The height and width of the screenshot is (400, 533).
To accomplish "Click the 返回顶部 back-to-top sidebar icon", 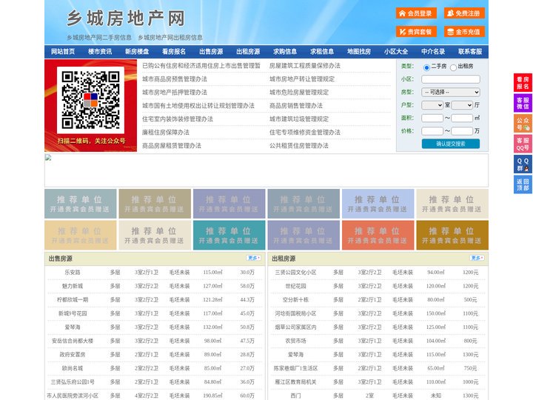I will [523, 184].
